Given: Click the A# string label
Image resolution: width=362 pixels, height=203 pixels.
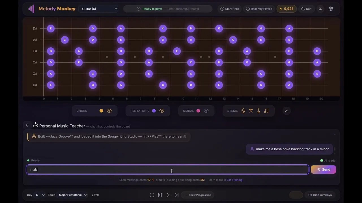Looking at the screenshot, I should point(35,40).
